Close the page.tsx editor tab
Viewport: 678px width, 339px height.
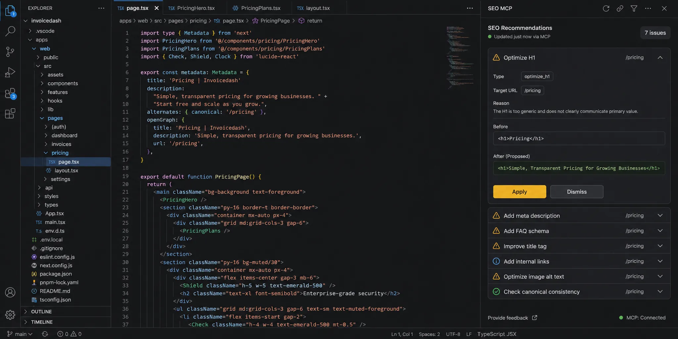pyautogui.click(x=157, y=8)
